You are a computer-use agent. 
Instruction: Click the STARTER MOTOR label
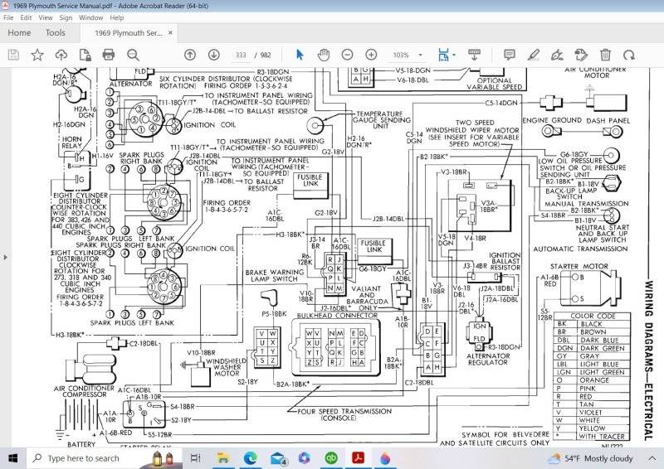579,266
